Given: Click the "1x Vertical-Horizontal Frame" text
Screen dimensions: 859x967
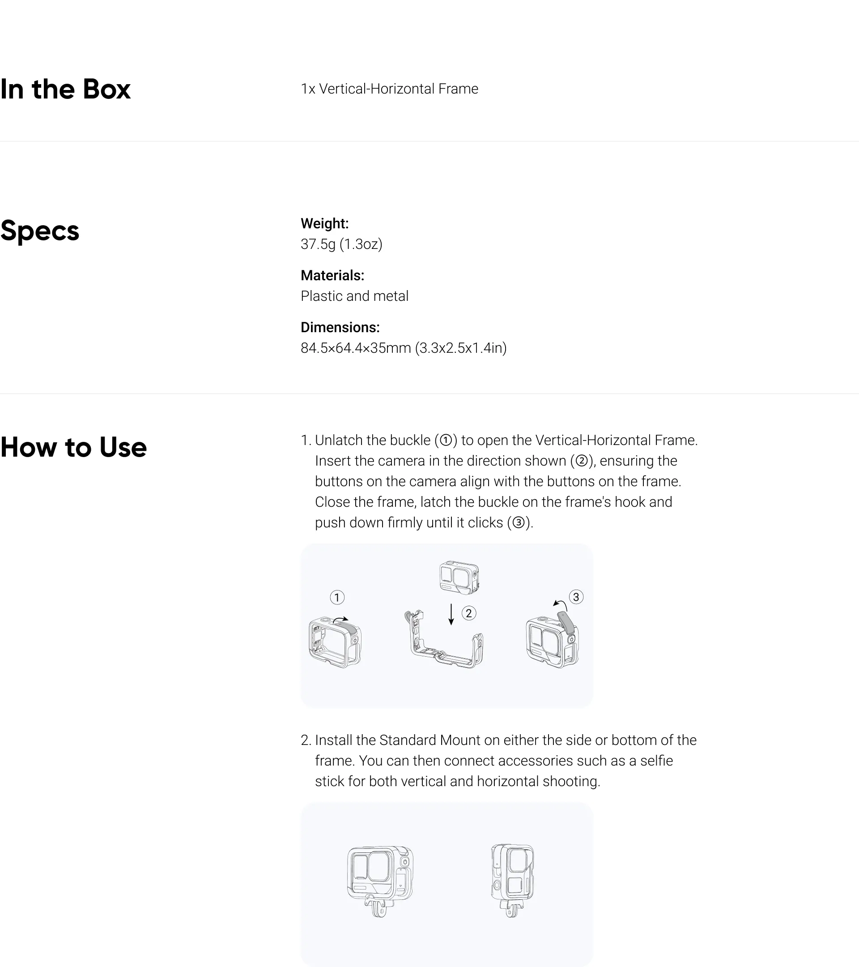Looking at the screenshot, I should coord(390,89).
